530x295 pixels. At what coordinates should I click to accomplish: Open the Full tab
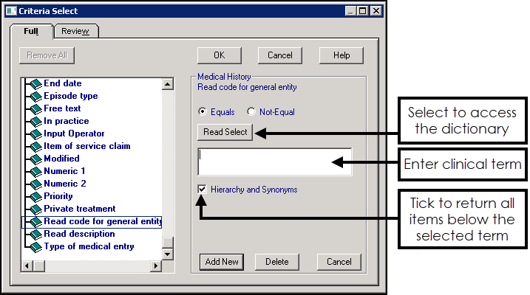tap(33, 31)
